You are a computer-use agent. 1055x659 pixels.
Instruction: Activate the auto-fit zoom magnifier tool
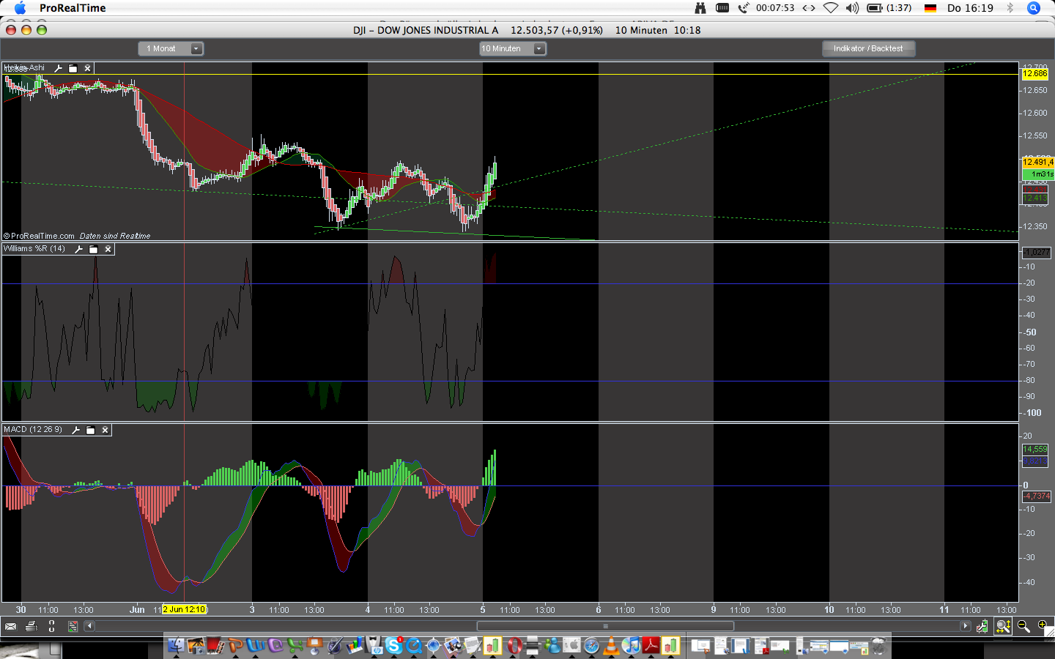1003,626
